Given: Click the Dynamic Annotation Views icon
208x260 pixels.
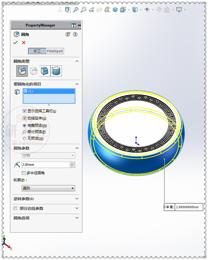Looking at the screenshot, I should (x=107, y=10).
